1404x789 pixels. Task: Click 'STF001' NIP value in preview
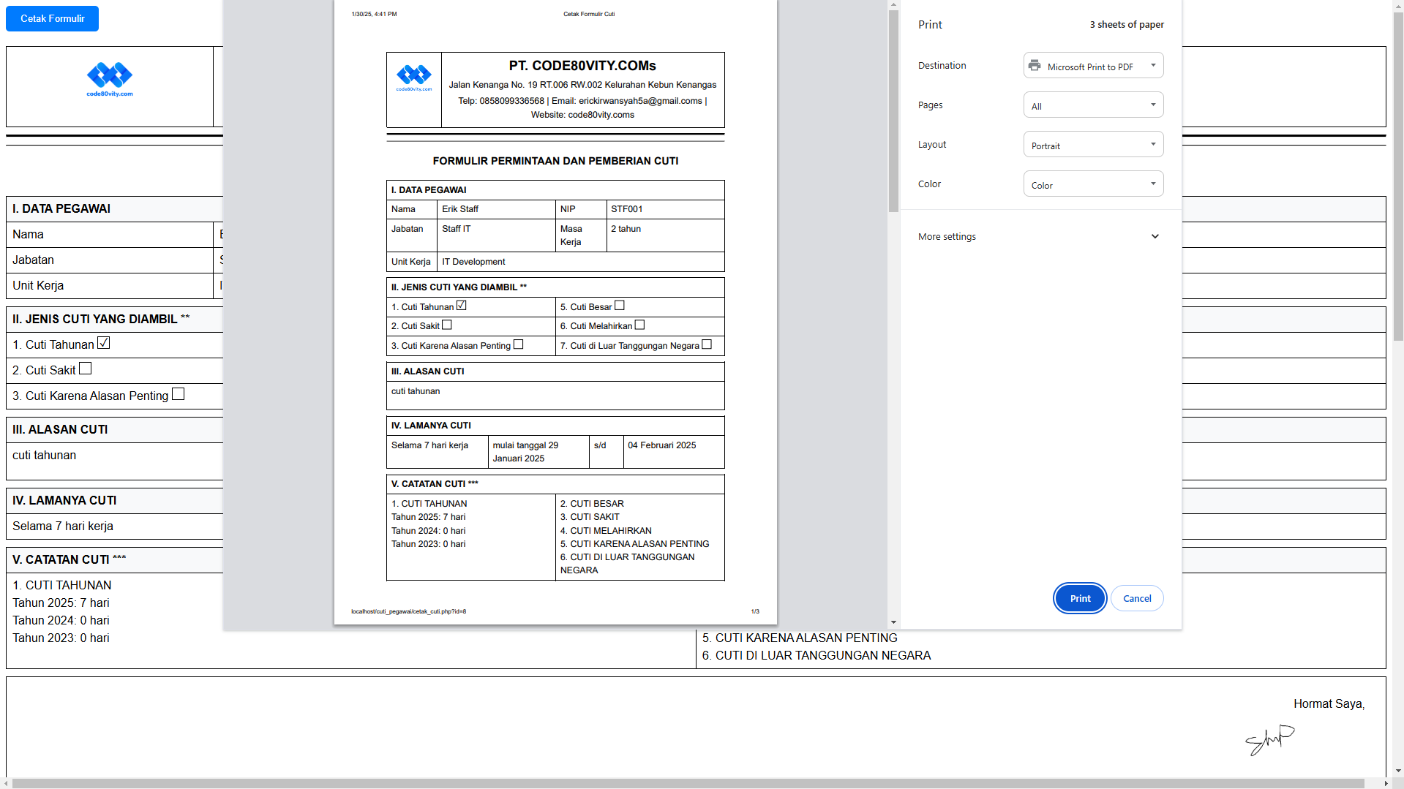click(627, 209)
